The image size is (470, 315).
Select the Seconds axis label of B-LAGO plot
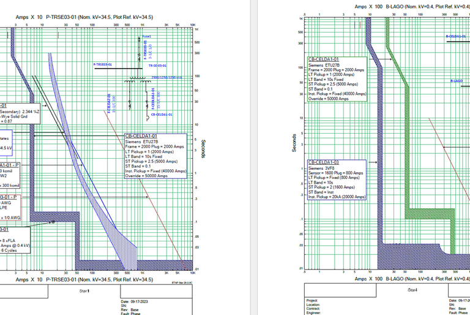click(294, 143)
